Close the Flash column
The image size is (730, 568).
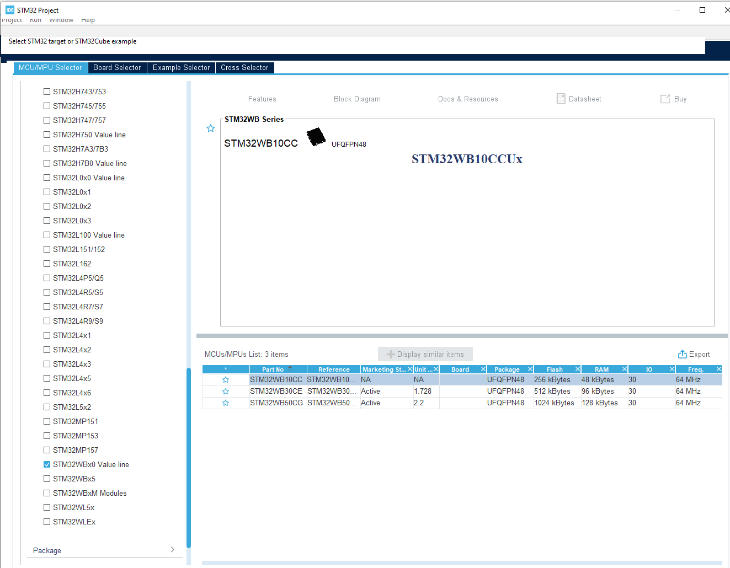click(x=578, y=369)
